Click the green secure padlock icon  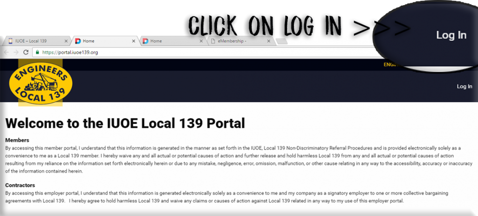coord(37,52)
